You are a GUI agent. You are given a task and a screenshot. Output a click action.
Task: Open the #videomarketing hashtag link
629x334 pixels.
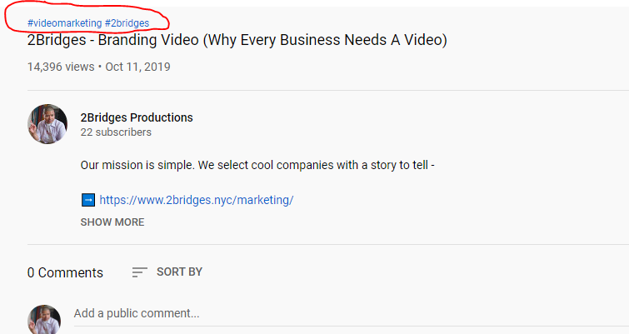65,23
